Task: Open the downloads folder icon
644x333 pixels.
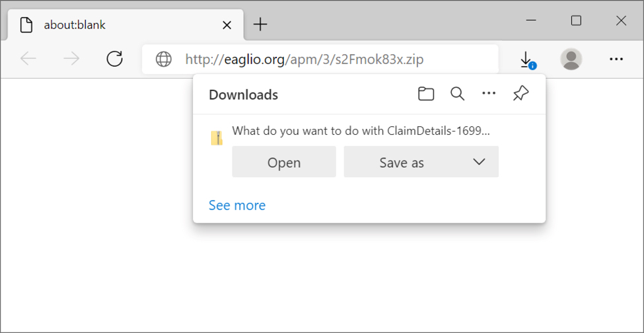Action: click(426, 94)
